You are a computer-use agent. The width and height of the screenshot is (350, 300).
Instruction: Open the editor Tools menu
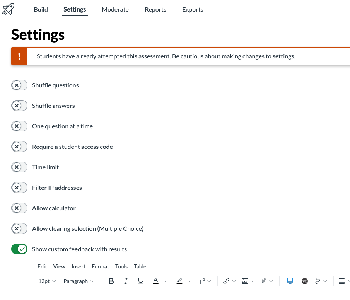[x=121, y=266]
